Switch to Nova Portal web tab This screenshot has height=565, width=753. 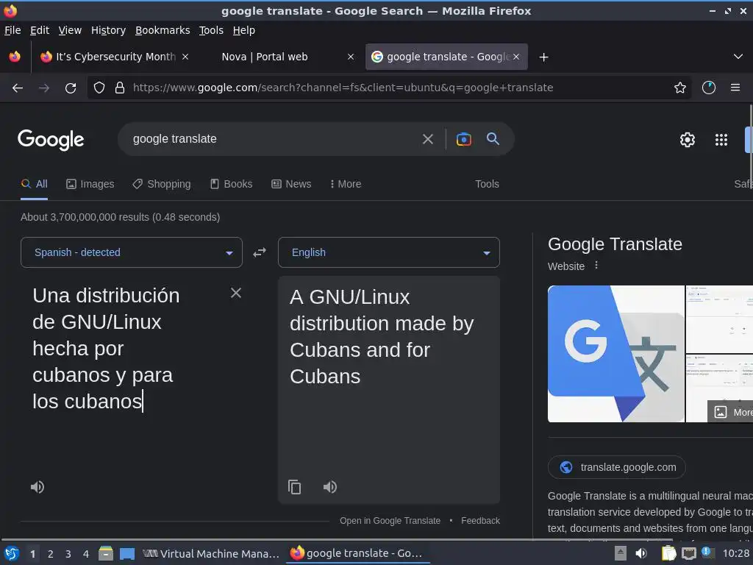[x=281, y=57]
